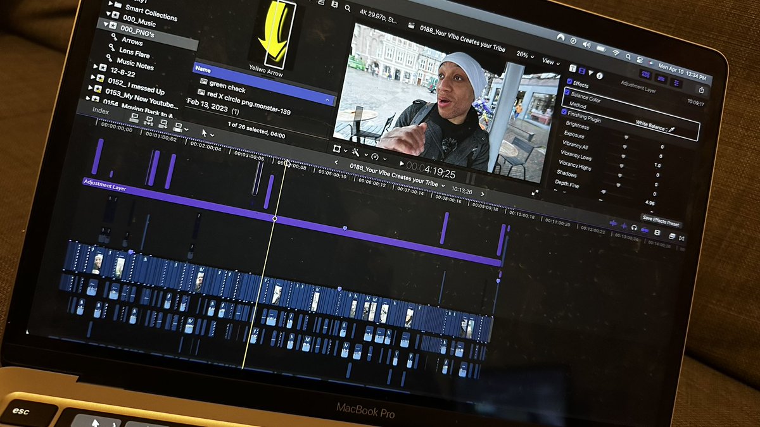Open the timeline Index tab
Screen dimensions: 760x427
coord(101,112)
